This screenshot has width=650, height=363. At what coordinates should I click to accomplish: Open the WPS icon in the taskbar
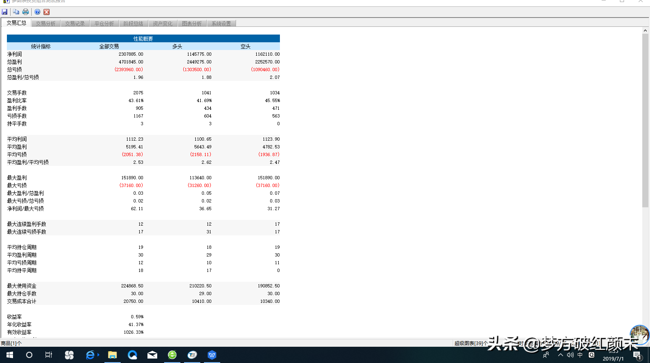click(212, 355)
